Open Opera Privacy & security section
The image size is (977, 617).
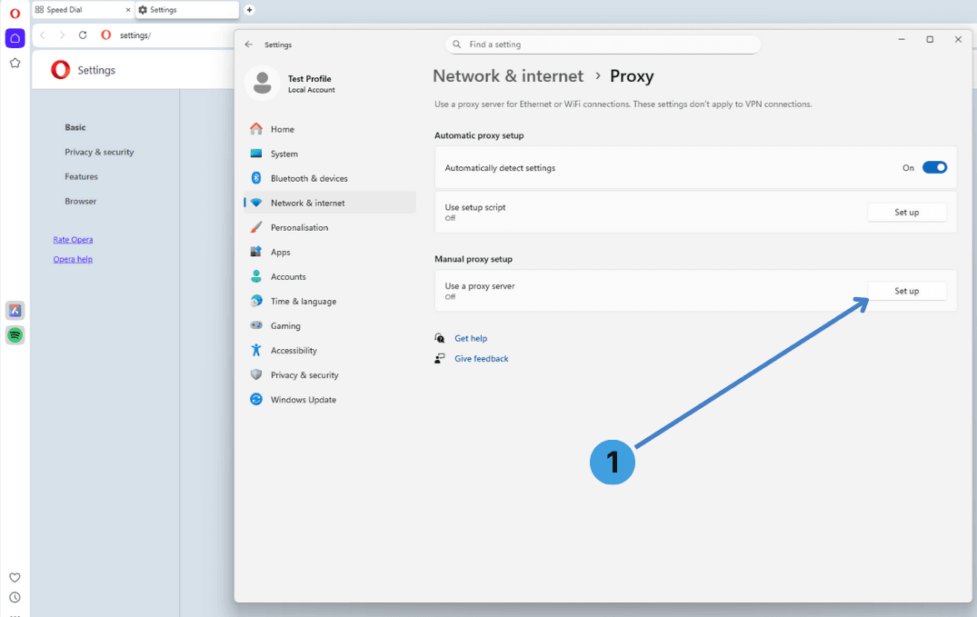[99, 152]
